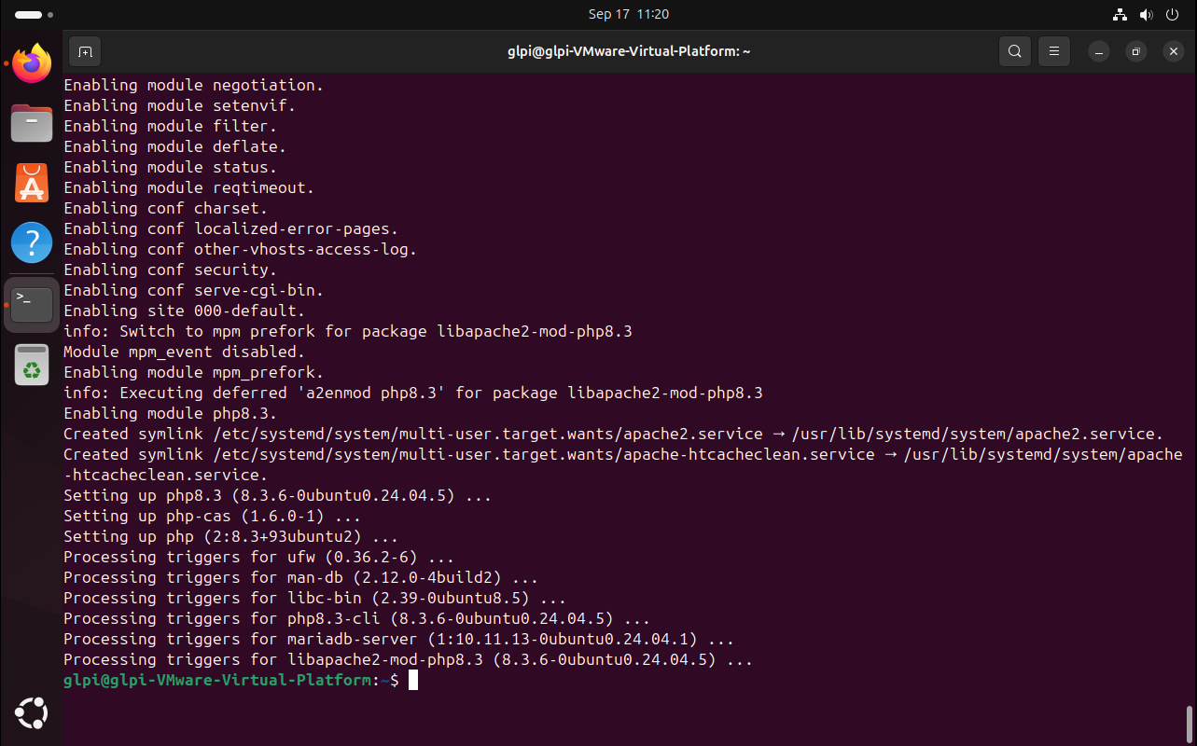Open the power menu icon
This screenshot has height=746, width=1197.
click(x=1173, y=15)
